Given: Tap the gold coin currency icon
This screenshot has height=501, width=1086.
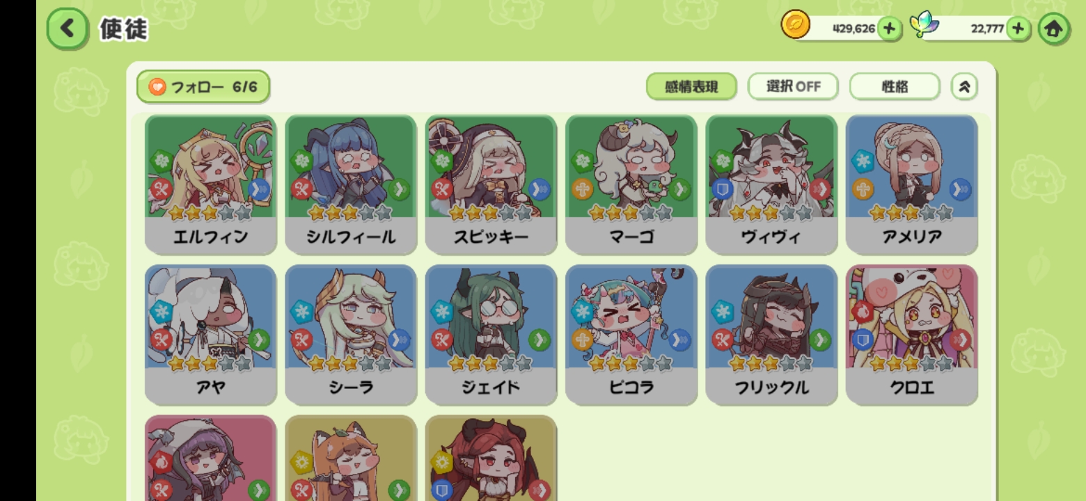Looking at the screenshot, I should point(796,26).
